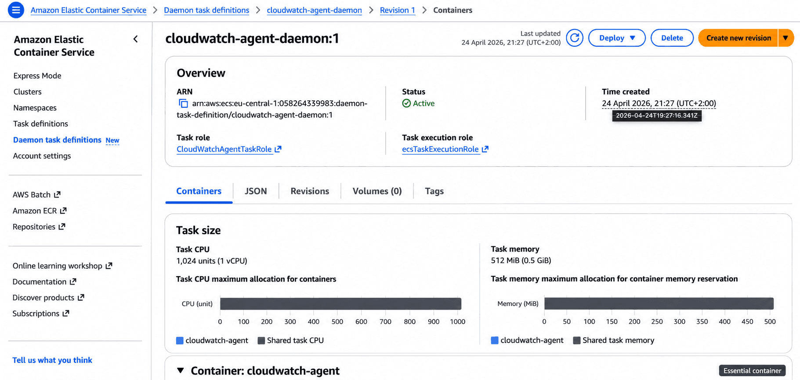Open the Online learning workshop link

click(57, 266)
